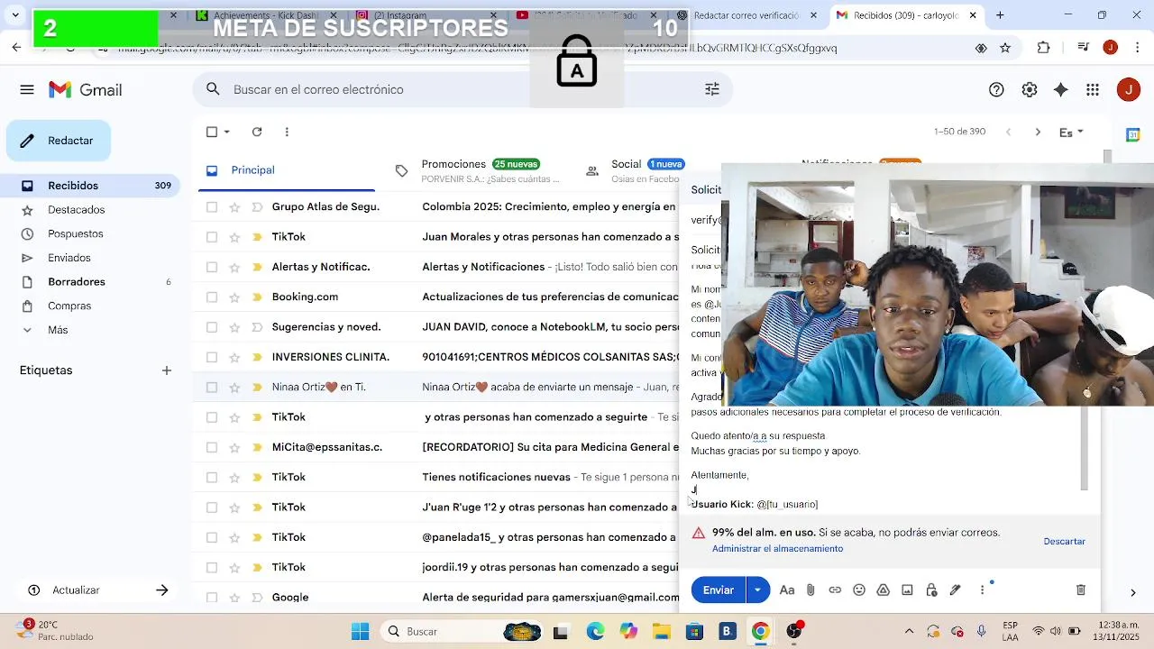This screenshot has height=649, width=1154.
Task: Insert a photo in the message
Action: pos(907,590)
